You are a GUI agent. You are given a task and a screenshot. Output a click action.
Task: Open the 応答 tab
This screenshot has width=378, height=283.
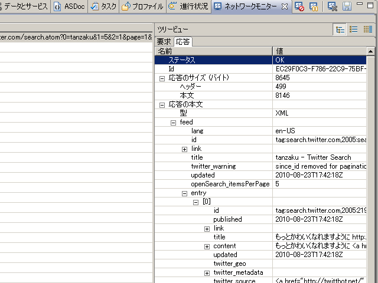click(183, 42)
